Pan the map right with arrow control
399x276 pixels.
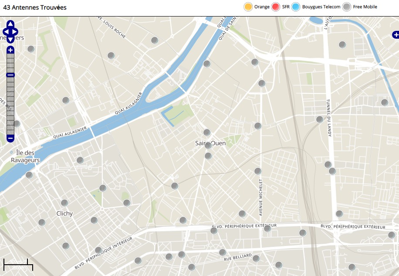pos(15,32)
